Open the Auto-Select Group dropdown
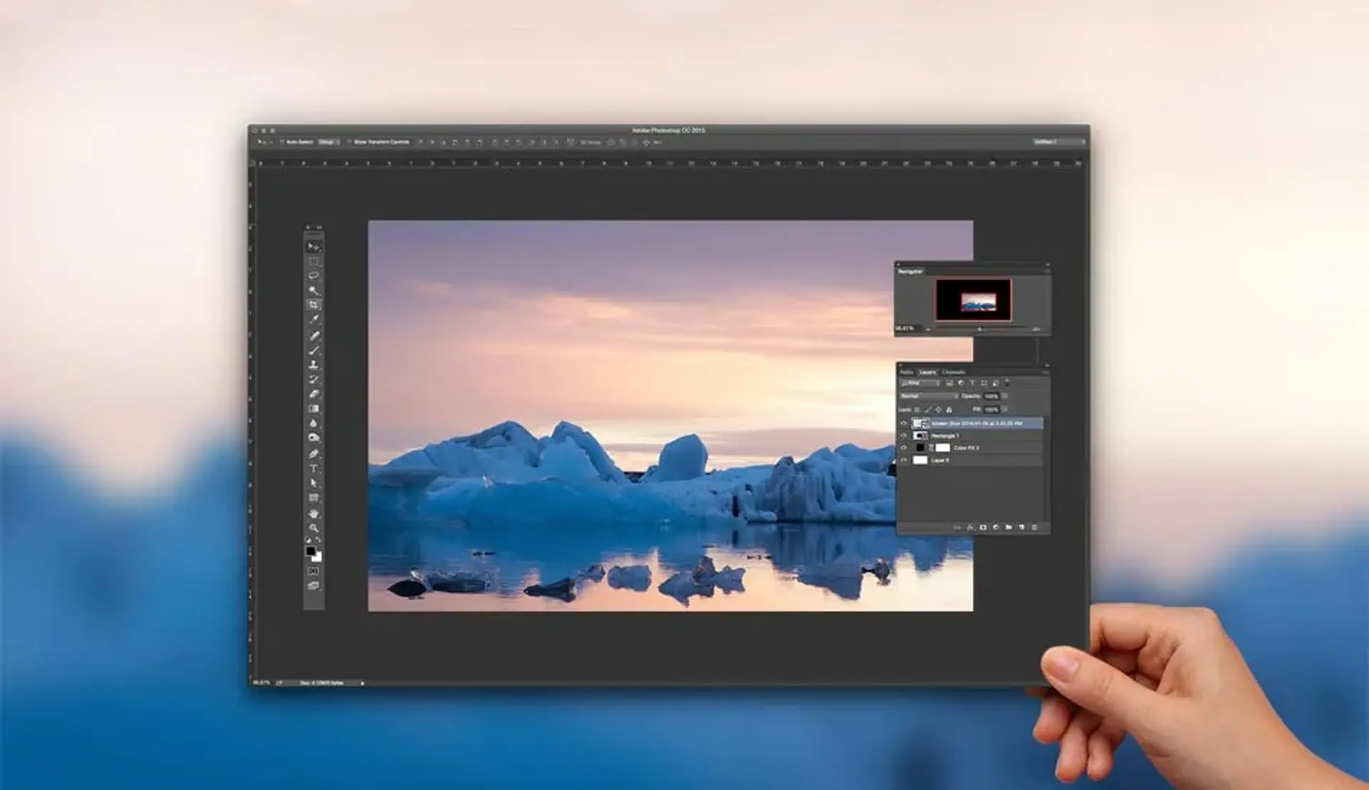This screenshot has height=790, width=1369. (x=328, y=142)
